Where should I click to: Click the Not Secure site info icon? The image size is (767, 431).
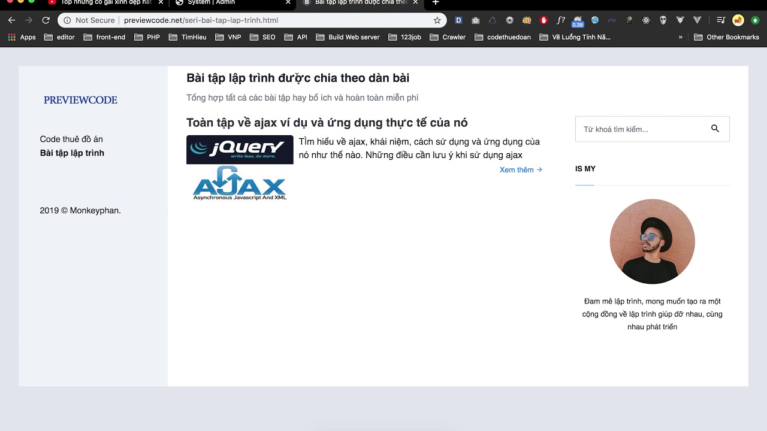(x=67, y=20)
